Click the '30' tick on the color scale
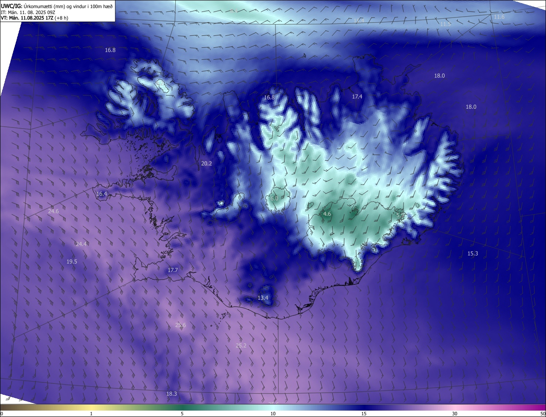 pos(455,414)
